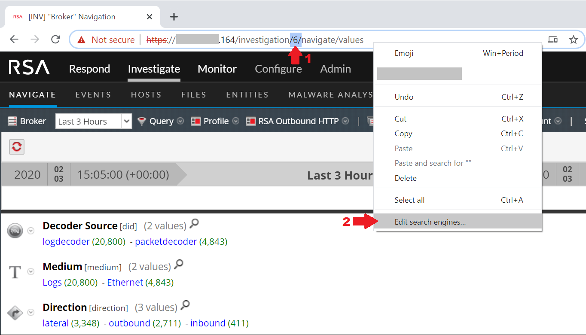The image size is (586, 335).
Task: Click the red reload results icon
Action: pyautogui.click(x=16, y=146)
